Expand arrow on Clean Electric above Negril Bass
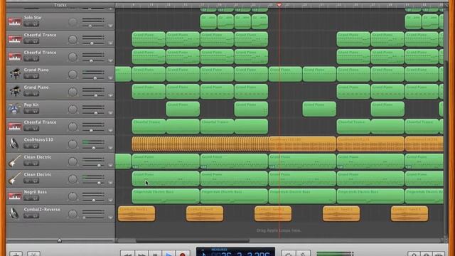The height and width of the screenshot is (256, 455). [110, 183]
